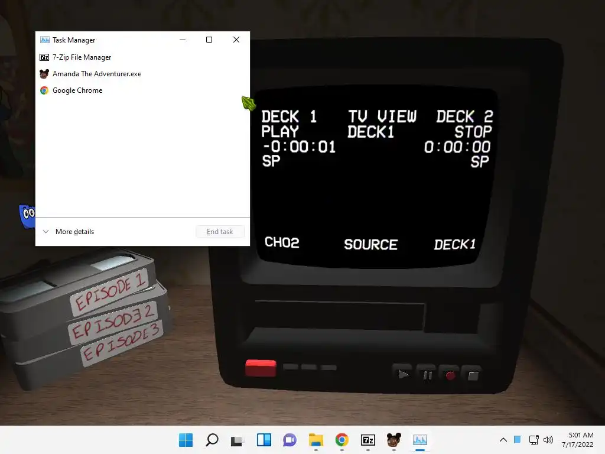Click the blue tray notification icon
The height and width of the screenshot is (454, 605).
click(x=518, y=439)
